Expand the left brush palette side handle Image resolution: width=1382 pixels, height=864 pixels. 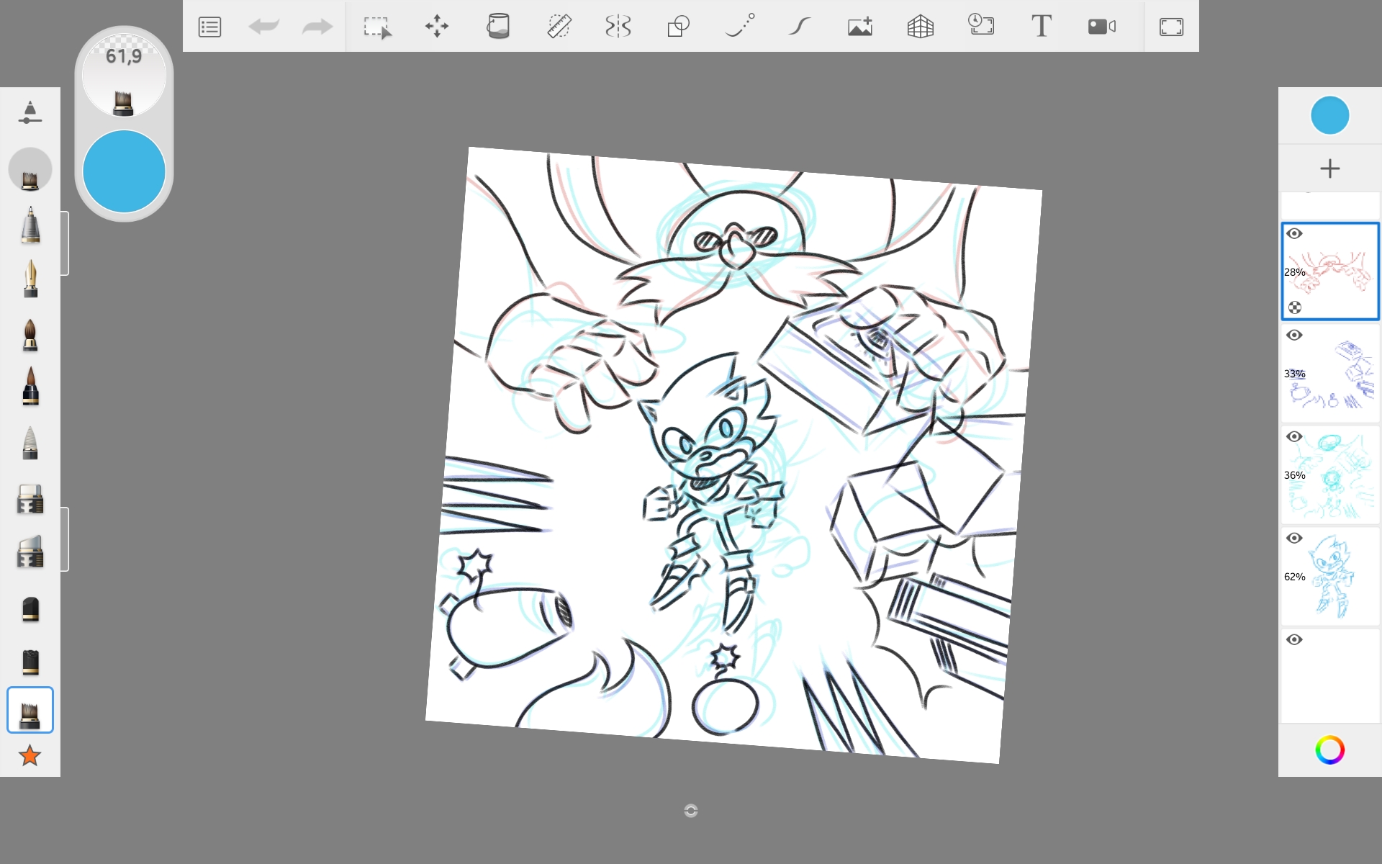point(66,243)
